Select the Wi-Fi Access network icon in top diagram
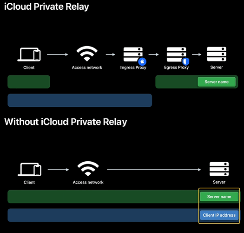 tap(87, 54)
